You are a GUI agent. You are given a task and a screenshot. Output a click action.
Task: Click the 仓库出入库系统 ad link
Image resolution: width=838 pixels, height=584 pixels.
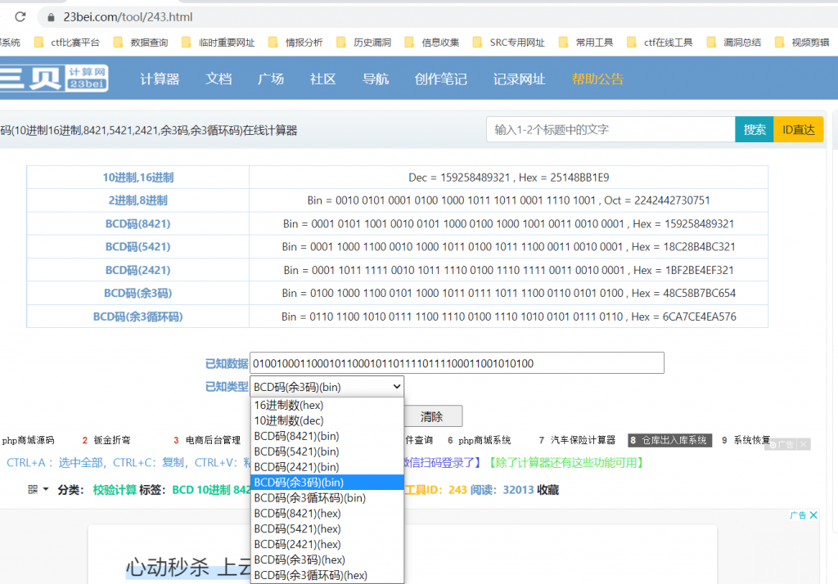click(669, 440)
